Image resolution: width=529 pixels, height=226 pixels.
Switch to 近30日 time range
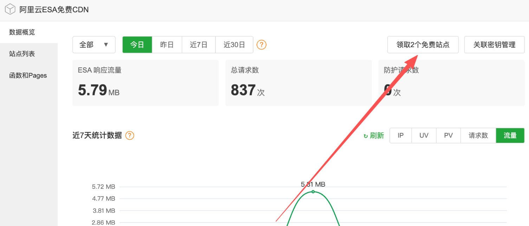point(234,45)
